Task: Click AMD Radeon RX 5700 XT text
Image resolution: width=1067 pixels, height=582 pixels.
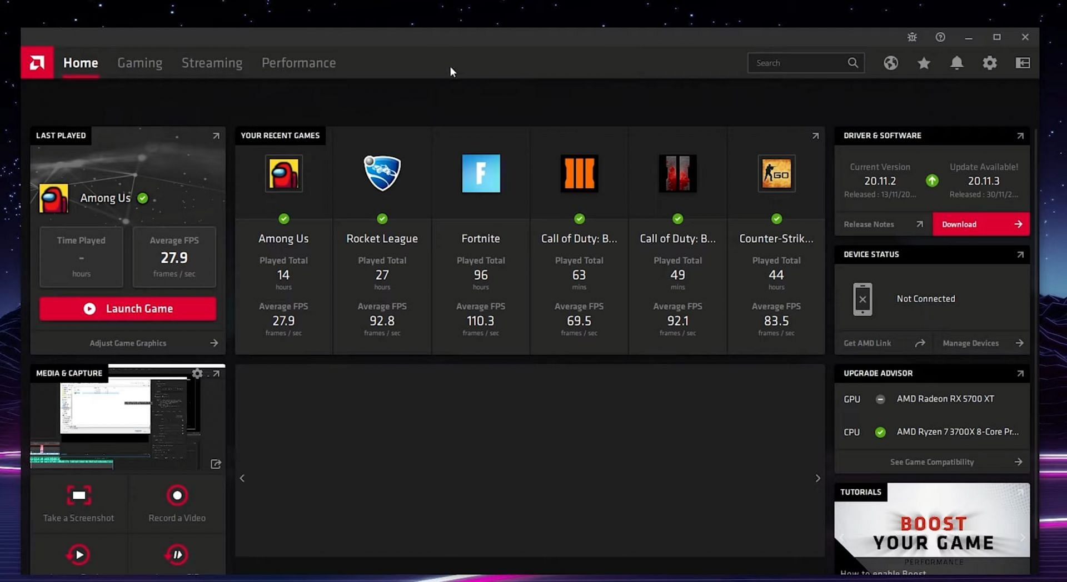Action: point(945,399)
